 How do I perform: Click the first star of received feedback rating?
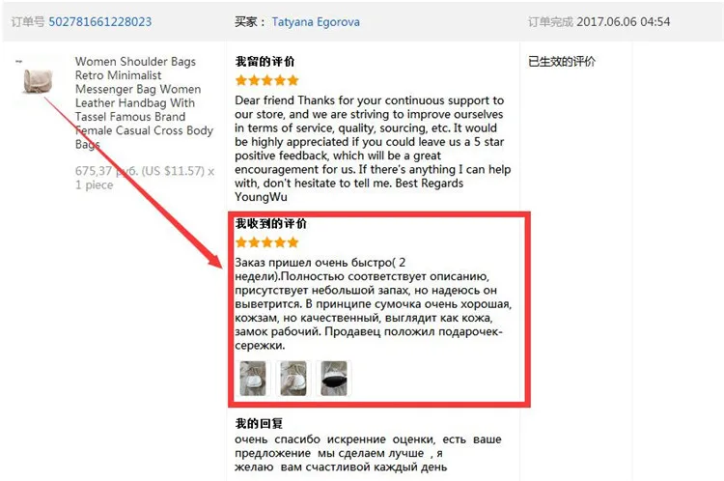point(241,242)
